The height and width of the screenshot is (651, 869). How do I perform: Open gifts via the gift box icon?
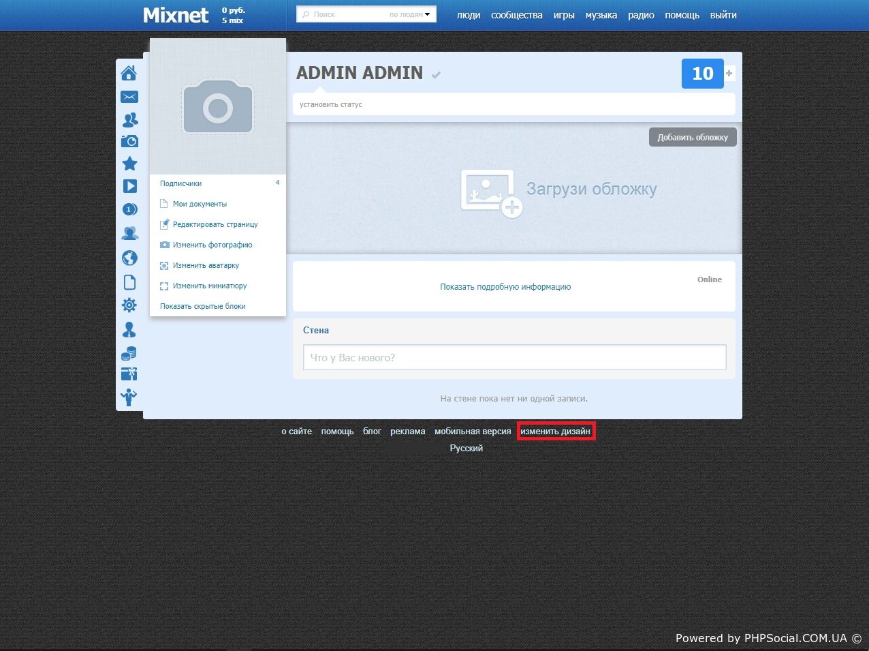(129, 374)
